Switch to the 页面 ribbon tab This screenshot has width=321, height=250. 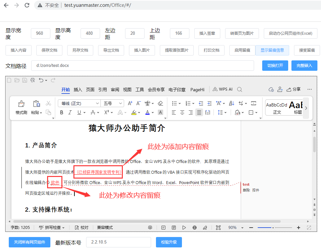(x=90, y=90)
